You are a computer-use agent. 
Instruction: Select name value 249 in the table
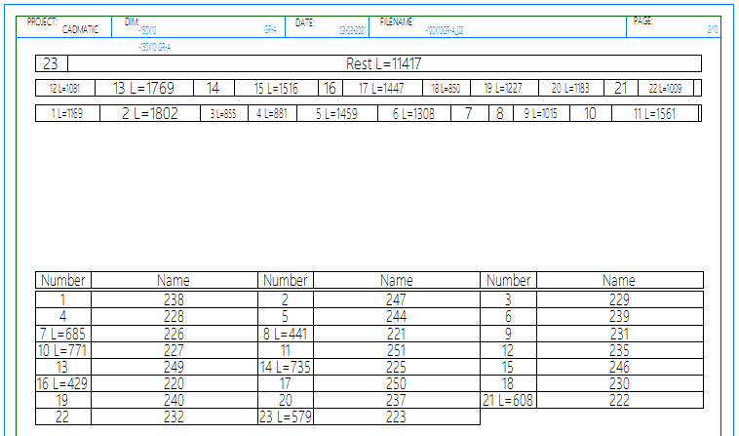coord(174,367)
